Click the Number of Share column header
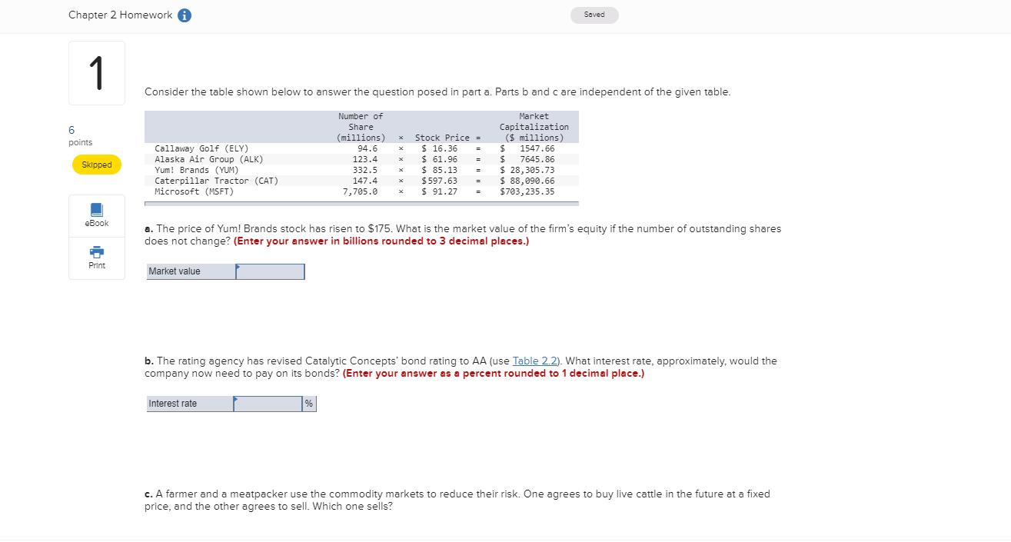 coord(361,127)
